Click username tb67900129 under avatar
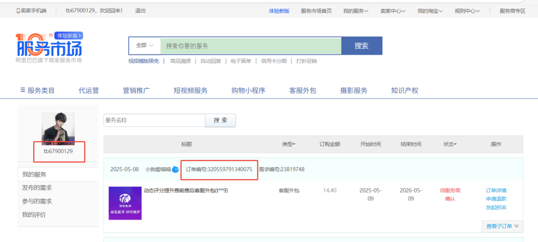The height and width of the screenshot is (242, 538). (58, 151)
